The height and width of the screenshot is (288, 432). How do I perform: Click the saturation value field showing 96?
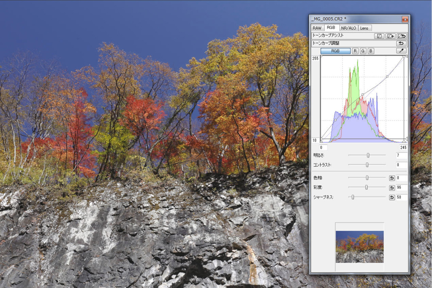402,187
